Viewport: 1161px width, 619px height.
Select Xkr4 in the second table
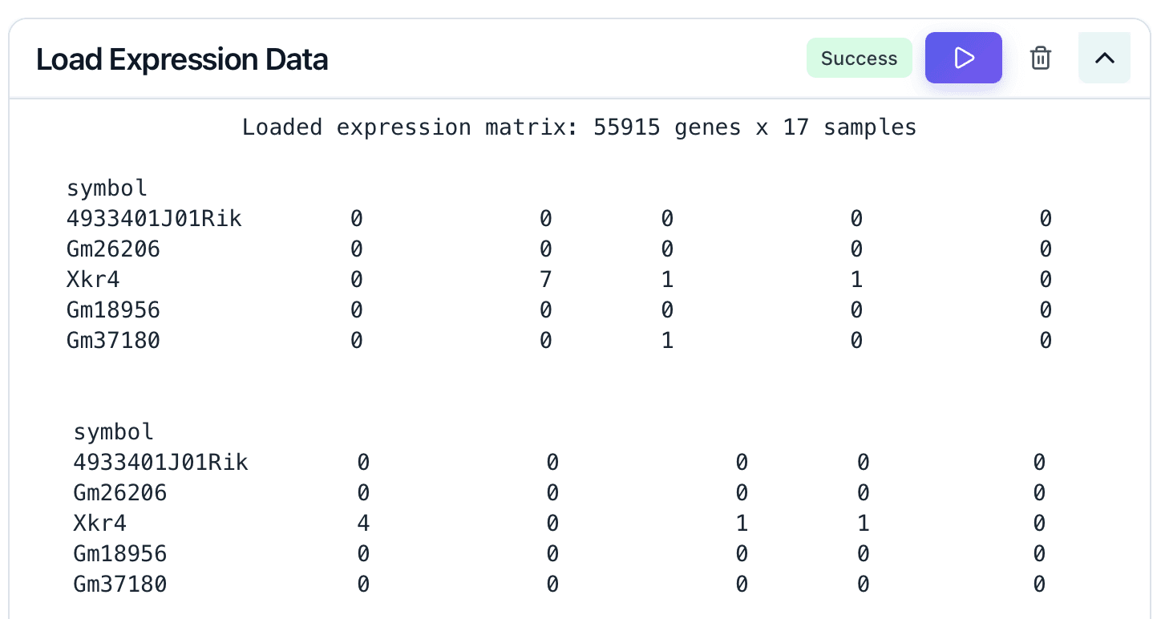click(x=99, y=524)
